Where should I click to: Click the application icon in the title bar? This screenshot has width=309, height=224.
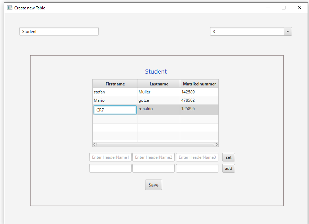click(x=9, y=7)
